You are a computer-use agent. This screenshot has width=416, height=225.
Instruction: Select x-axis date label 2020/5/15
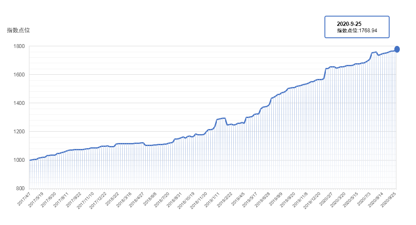click(x=350, y=200)
